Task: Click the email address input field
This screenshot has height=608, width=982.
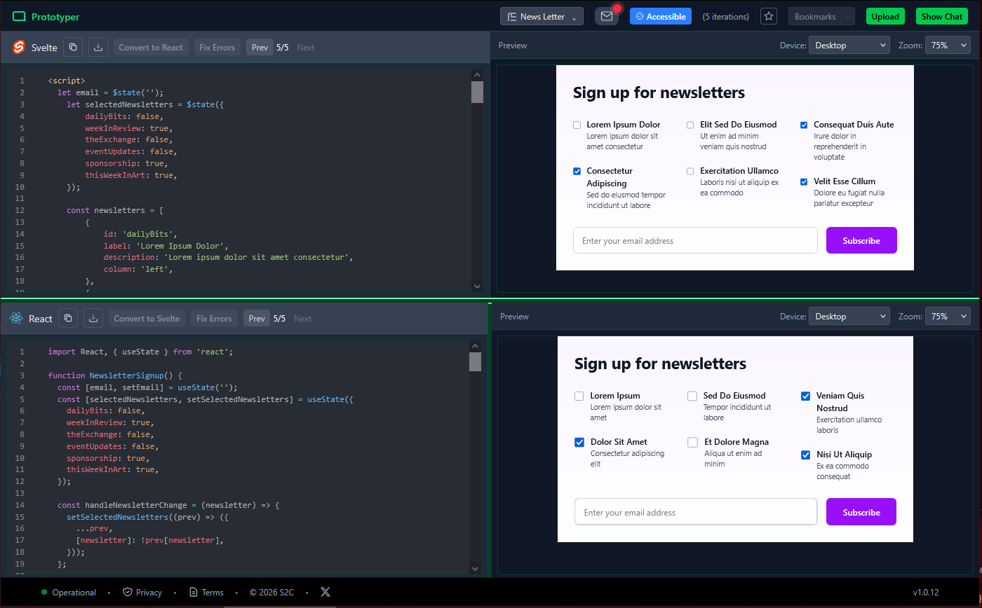Action: coord(695,240)
